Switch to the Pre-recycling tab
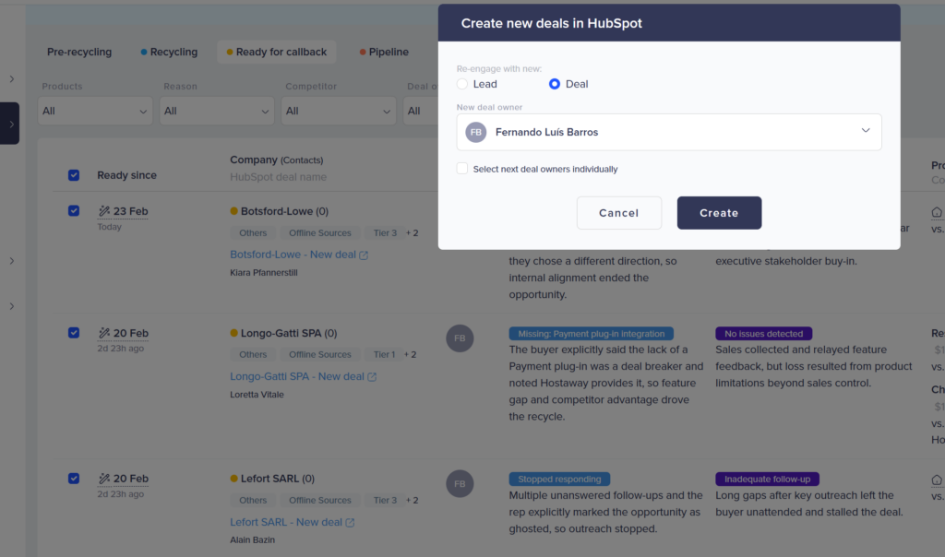This screenshot has width=945, height=557. coord(79,52)
